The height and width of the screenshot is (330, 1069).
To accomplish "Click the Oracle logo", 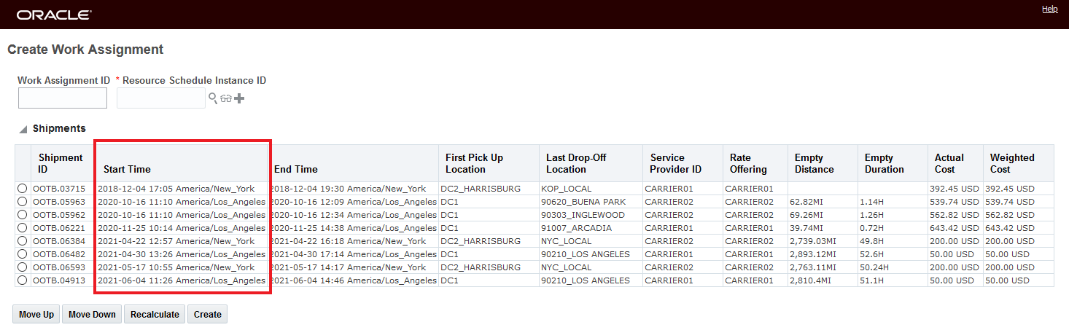I will click(x=54, y=15).
